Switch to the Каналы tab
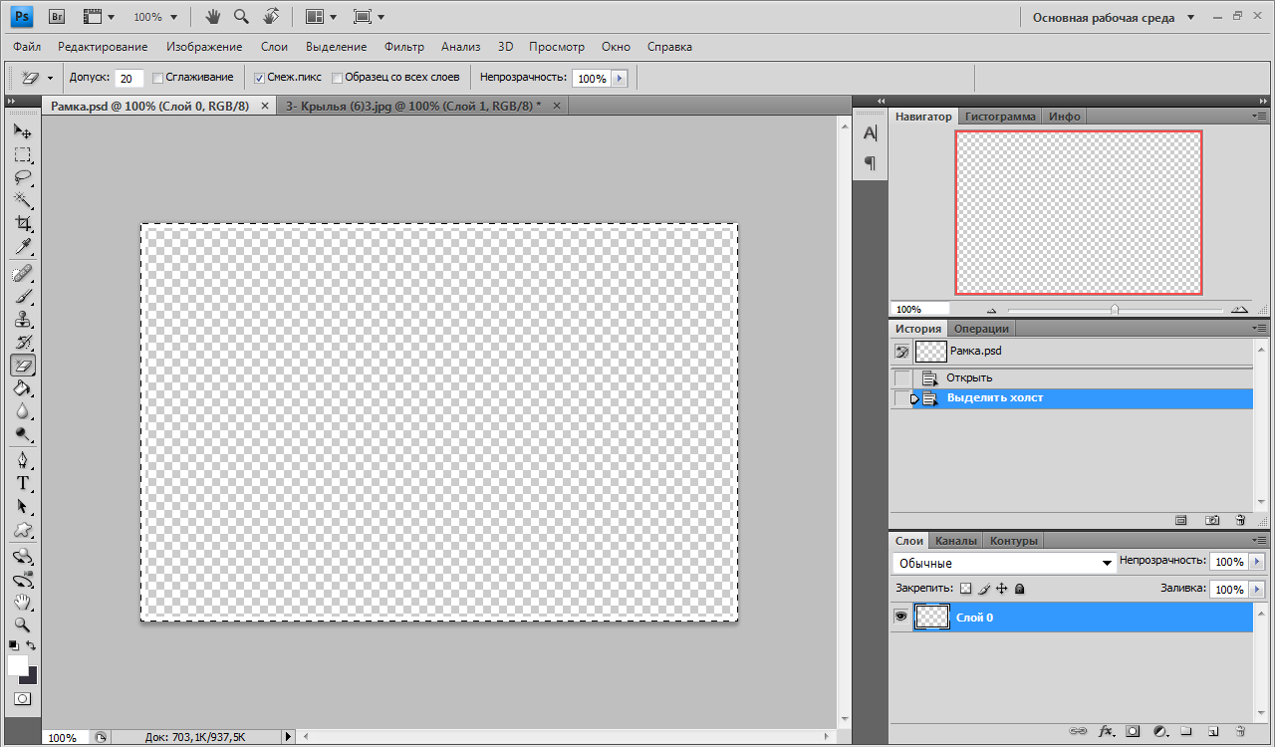1275x747 pixels. [x=956, y=541]
